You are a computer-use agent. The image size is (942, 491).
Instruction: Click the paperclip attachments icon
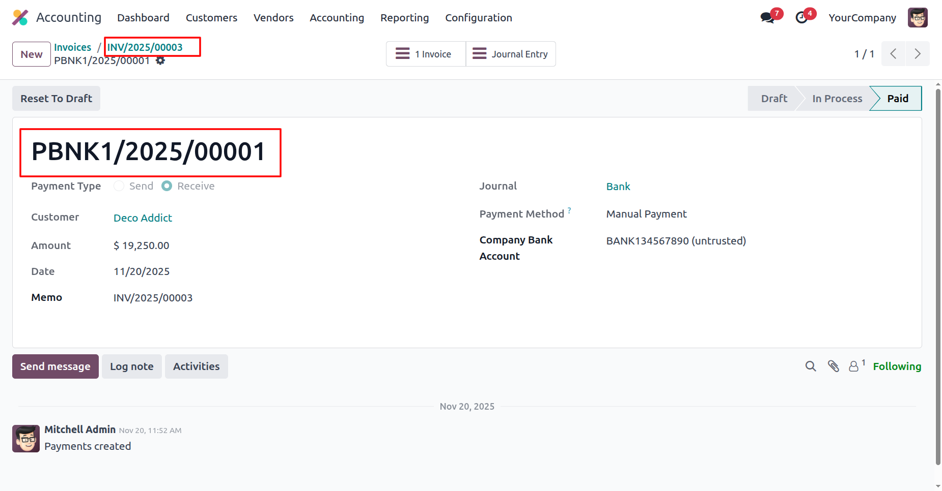coord(834,366)
